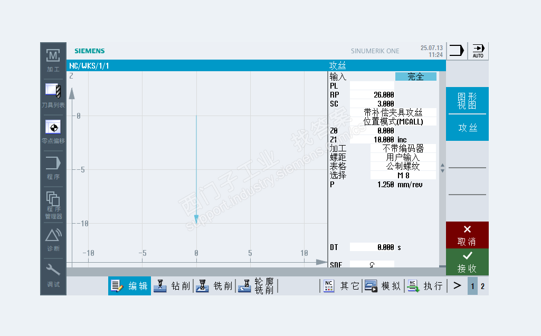The width and height of the screenshot is (541, 336).
Task: Click the NC/WKS/1/1 program path
Action: pos(89,66)
